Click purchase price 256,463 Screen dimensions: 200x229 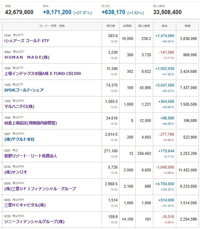pos(144,153)
